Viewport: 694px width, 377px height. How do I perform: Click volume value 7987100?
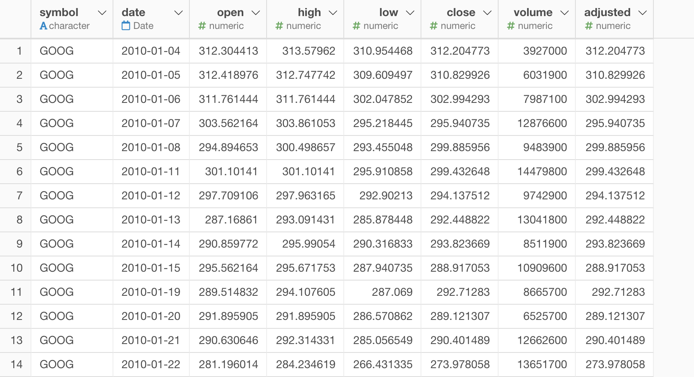click(545, 99)
